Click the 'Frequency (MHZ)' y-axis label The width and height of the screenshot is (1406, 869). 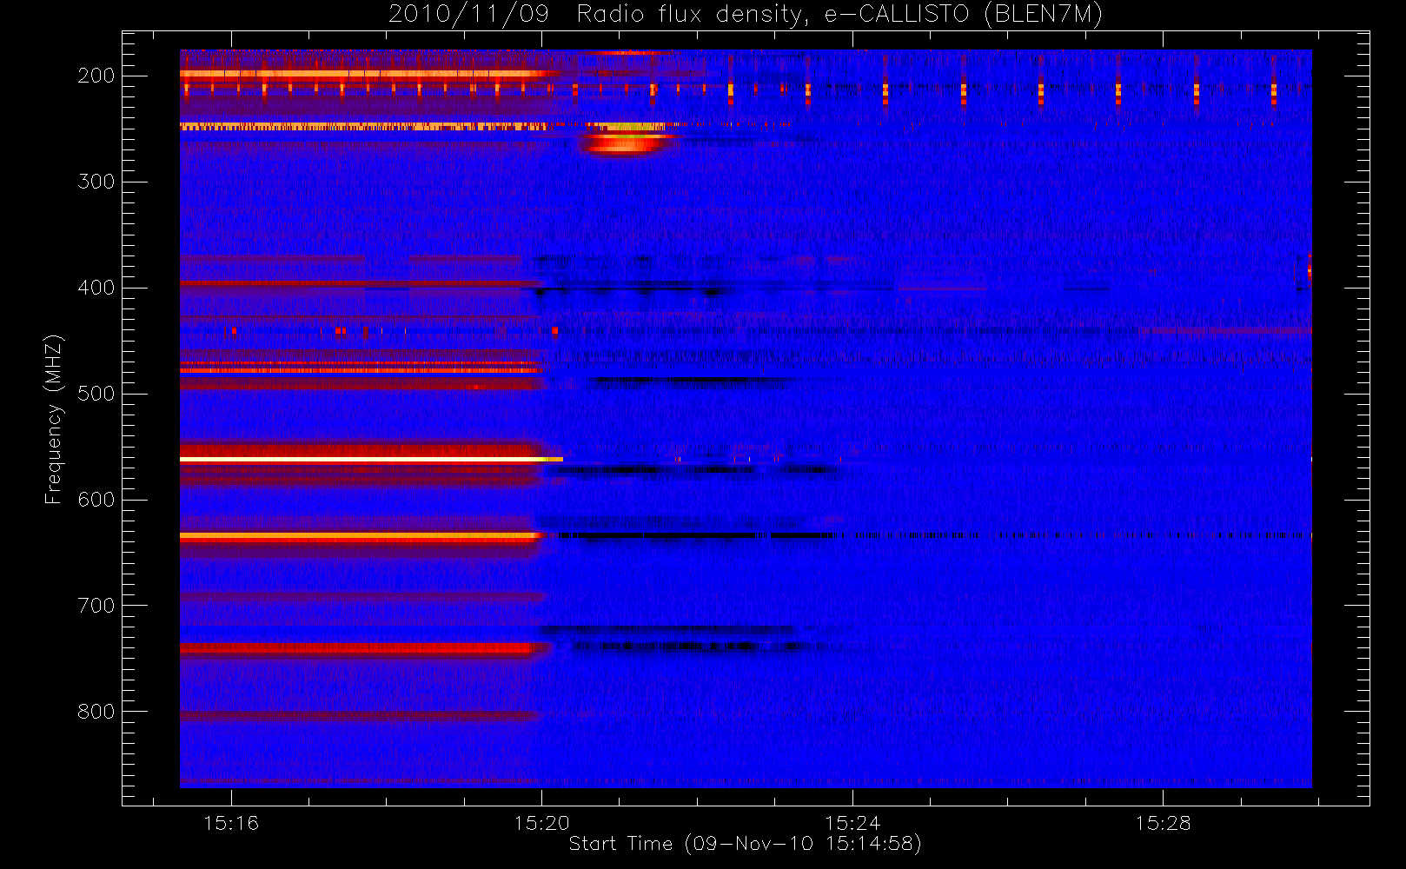(54, 419)
